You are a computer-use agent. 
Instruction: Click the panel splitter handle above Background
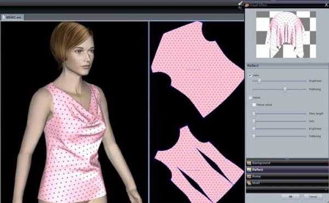point(287,159)
